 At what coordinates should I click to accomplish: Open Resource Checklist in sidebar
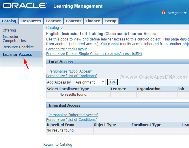point(18,47)
